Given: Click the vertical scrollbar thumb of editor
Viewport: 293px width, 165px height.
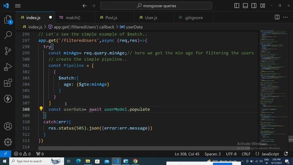Looking at the screenshot, I should tap(291, 139).
